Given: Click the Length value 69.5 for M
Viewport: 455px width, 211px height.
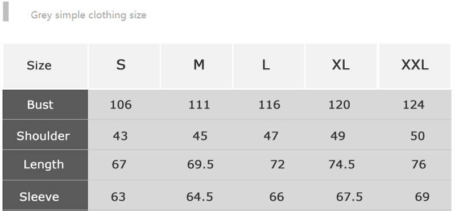Looking at the screenshot, I should click(200, 164).
